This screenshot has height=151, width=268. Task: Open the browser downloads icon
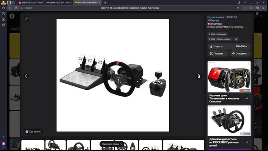(x=264, y=8)
